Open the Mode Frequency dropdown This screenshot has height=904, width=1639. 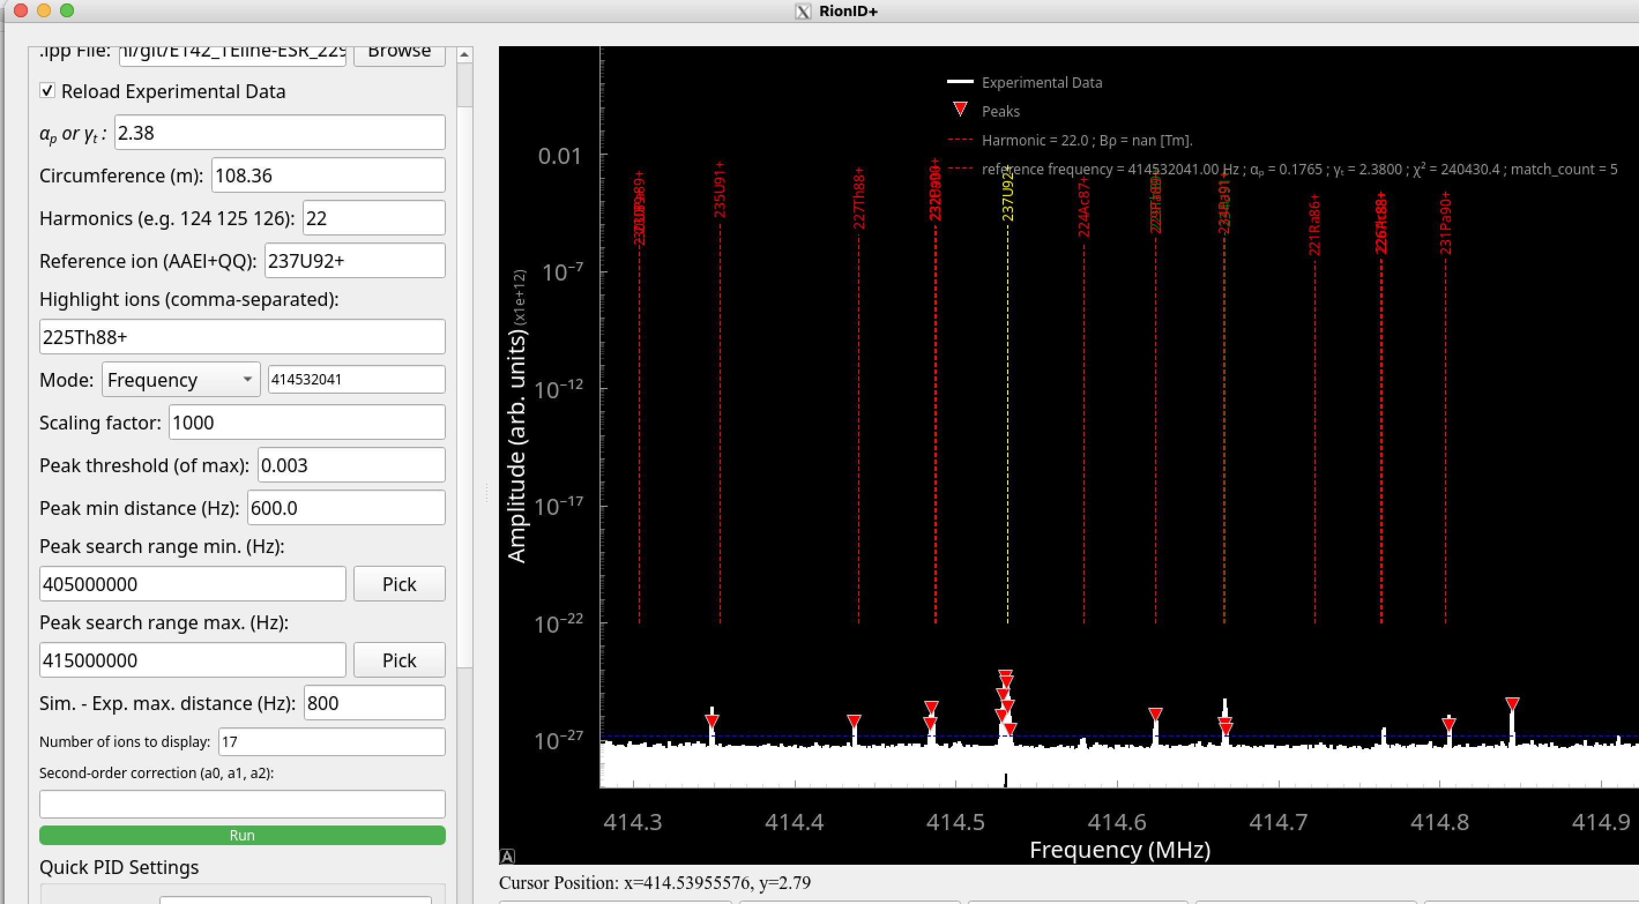[x=181, y=380]
